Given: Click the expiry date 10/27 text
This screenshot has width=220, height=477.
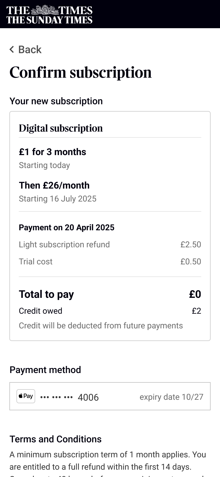Looking at the screenshot, I should click(x=171, y=397).
